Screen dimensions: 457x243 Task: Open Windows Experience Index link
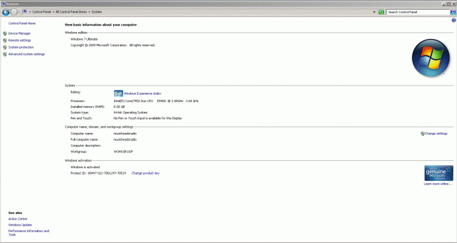point(142,94)
